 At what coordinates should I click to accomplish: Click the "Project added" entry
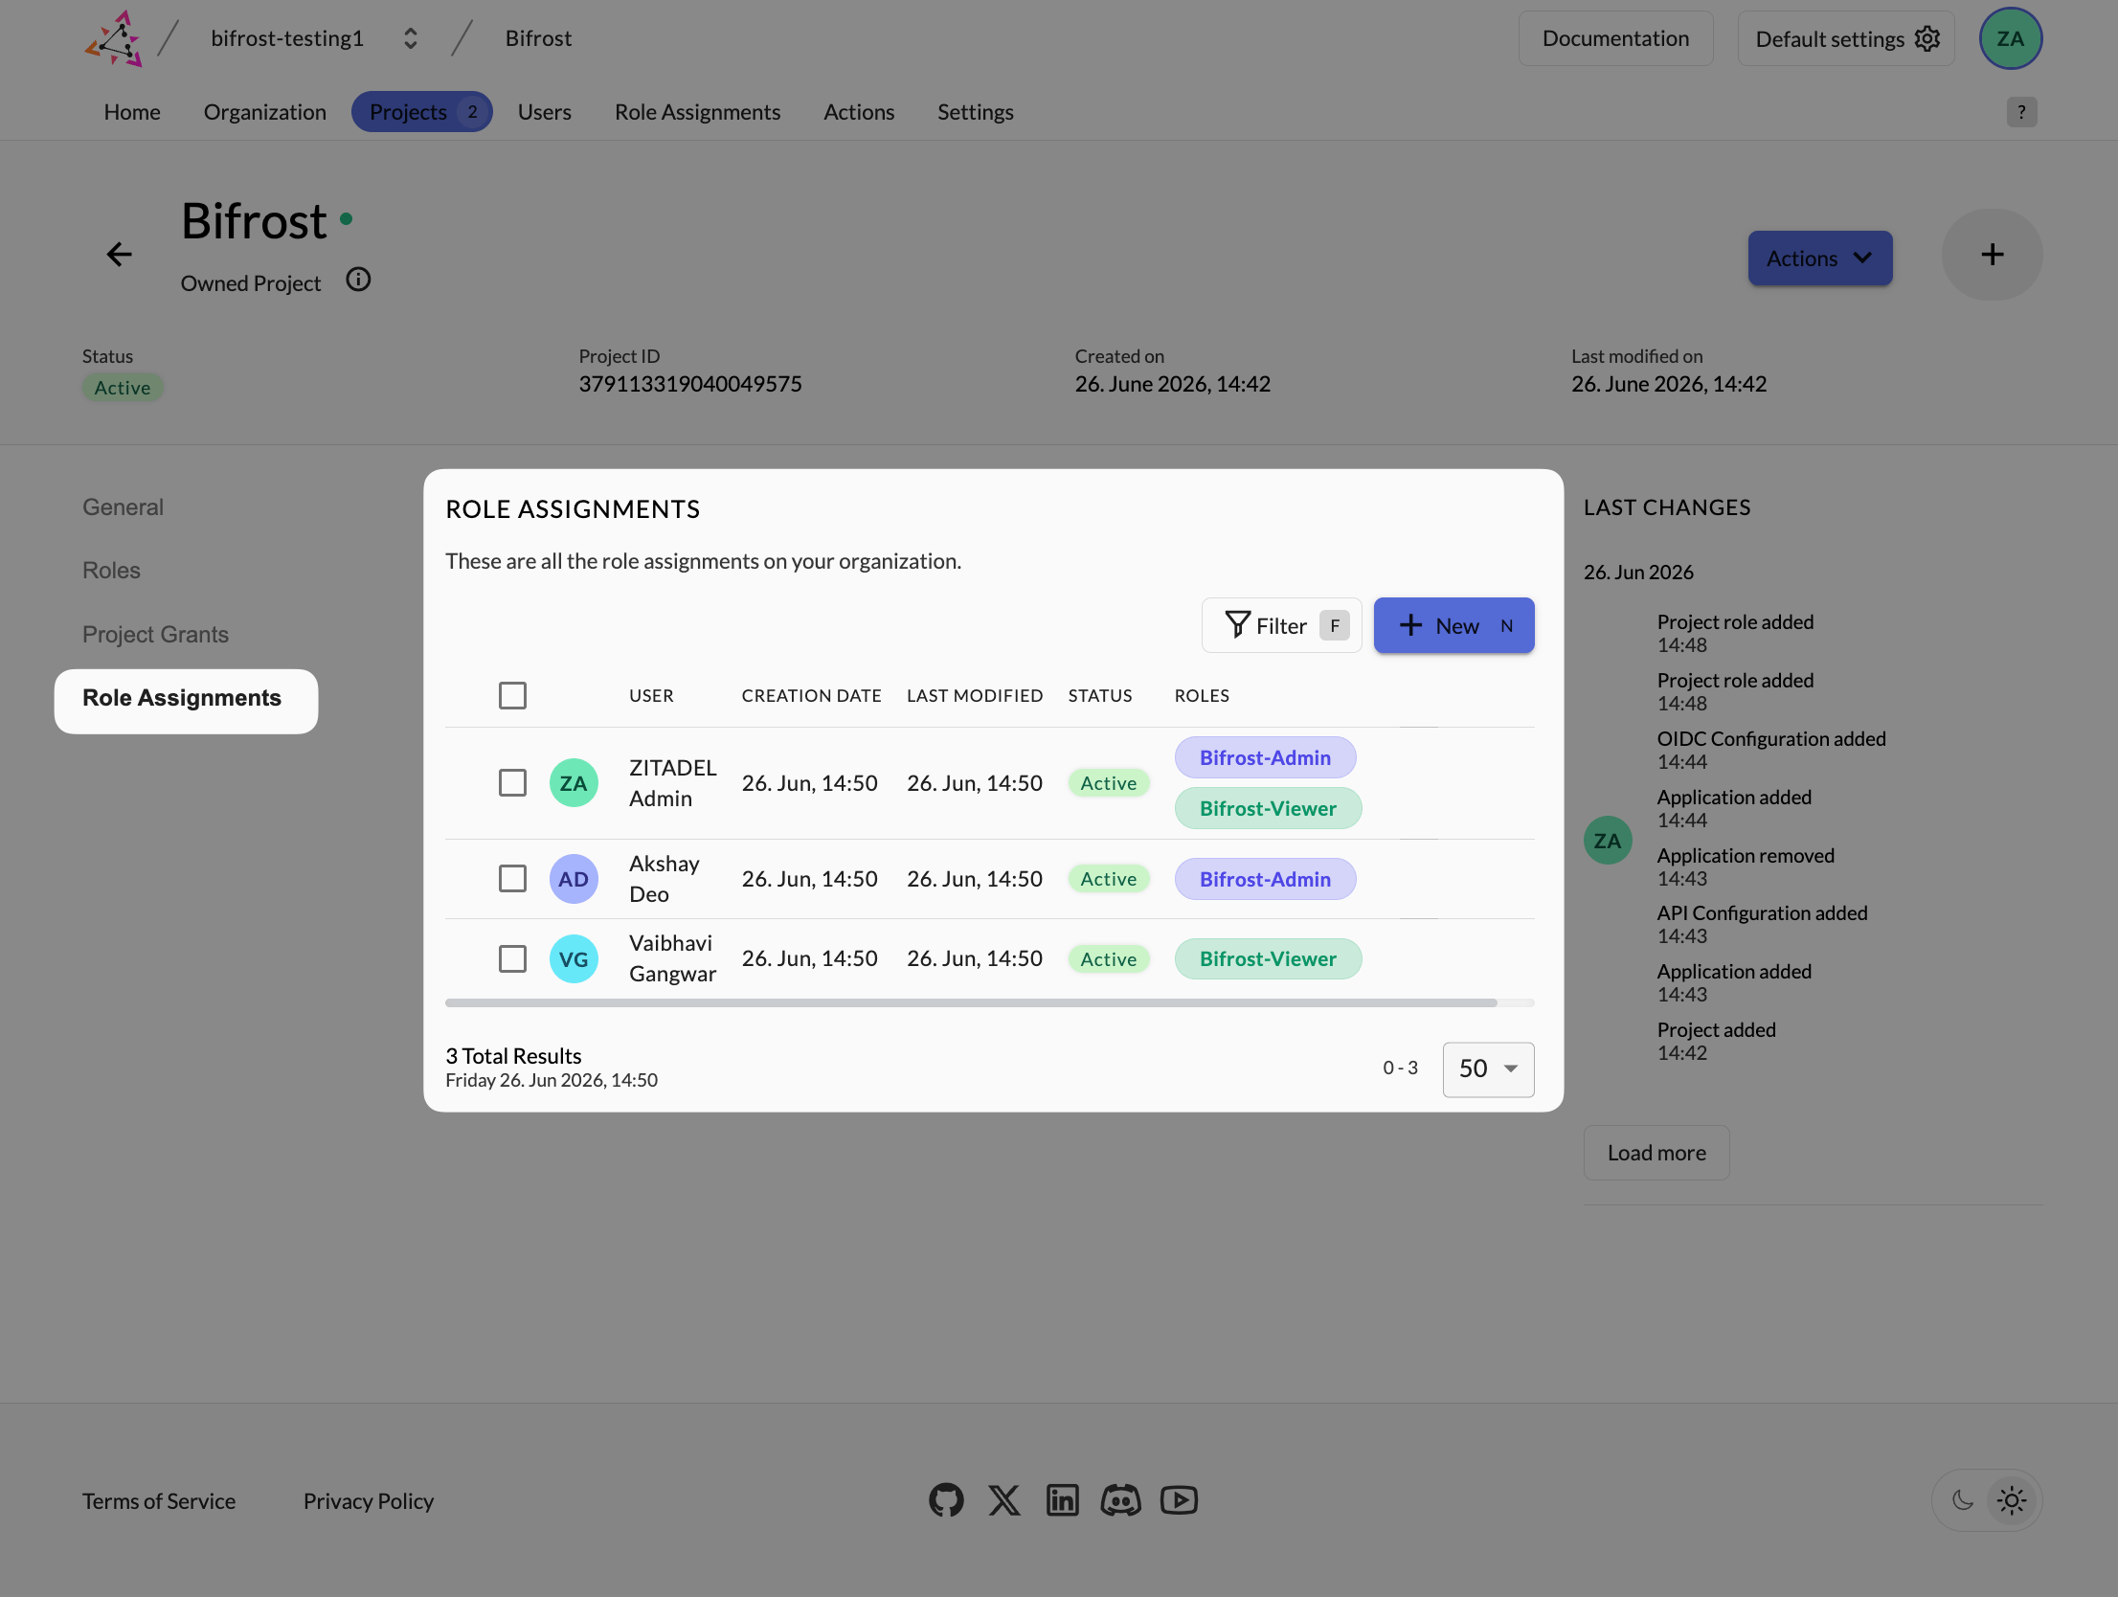tap(1716, 1030)
